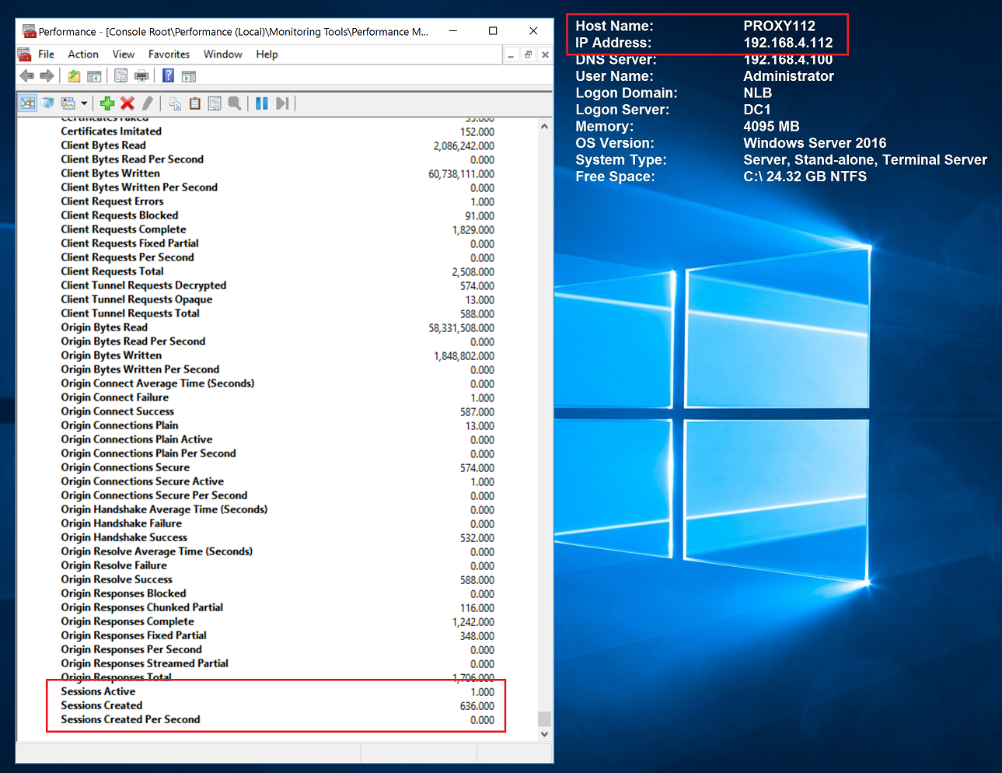
Task: Open the Action menu
Action: [83, 54]
